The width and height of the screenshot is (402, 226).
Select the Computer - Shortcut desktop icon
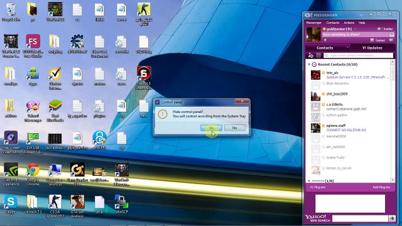55,175
